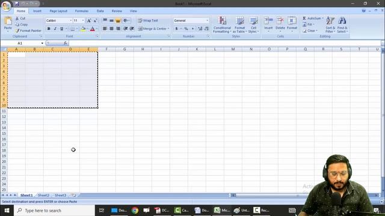Switch to the View tab
The image size is (385, 216).
(x=134, y=11)
